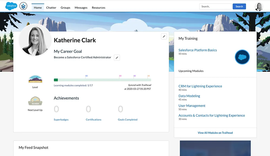
Task: Click the orange flag milestone on progress bar
Action: (148, 76)
